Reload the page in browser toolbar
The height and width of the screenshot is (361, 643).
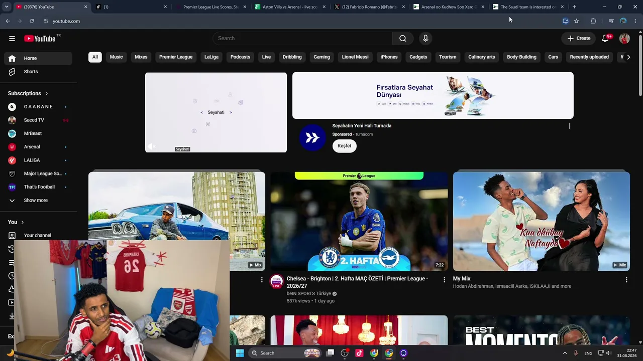pos(32,21)
